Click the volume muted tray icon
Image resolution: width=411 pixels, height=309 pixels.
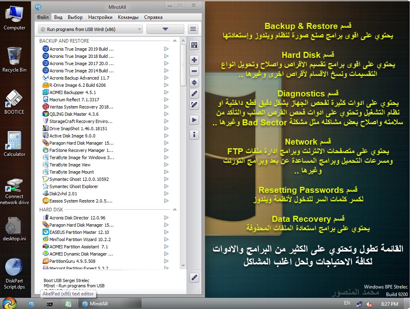pyautogui.click(x=369, y=304)
